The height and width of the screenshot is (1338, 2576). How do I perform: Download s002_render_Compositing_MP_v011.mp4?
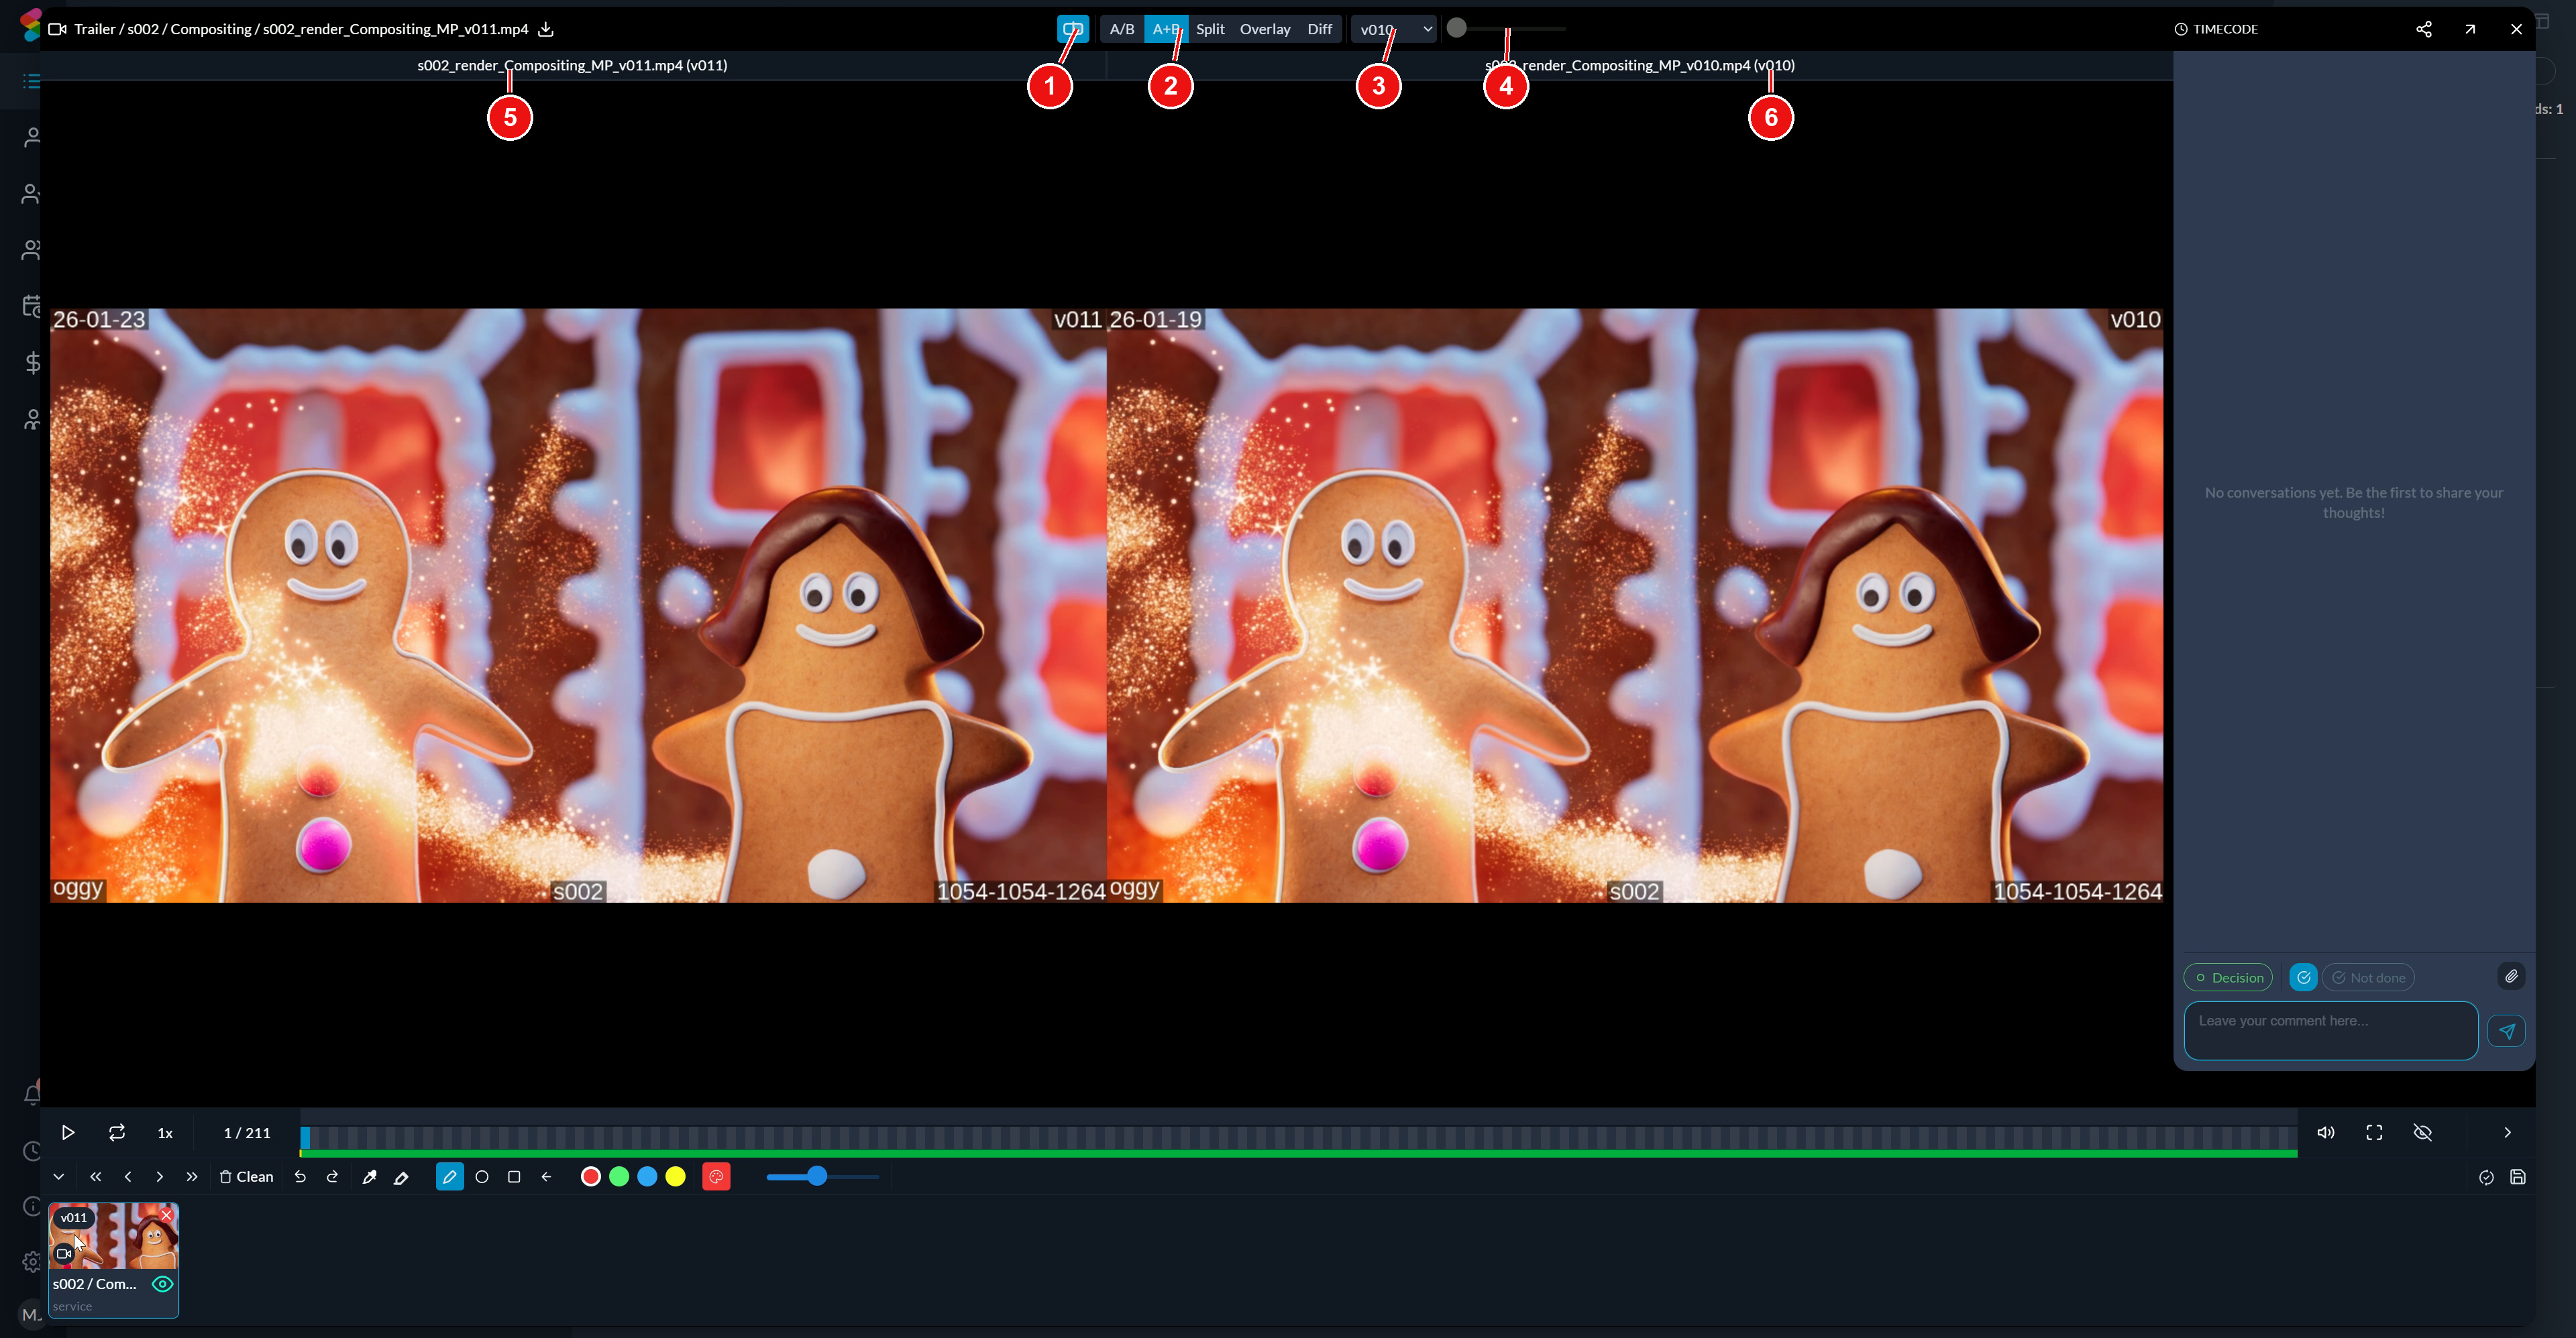tap(546, 29)
